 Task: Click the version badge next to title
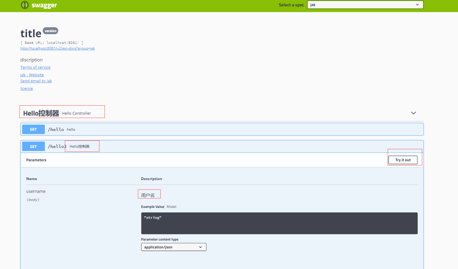(50, 31)
